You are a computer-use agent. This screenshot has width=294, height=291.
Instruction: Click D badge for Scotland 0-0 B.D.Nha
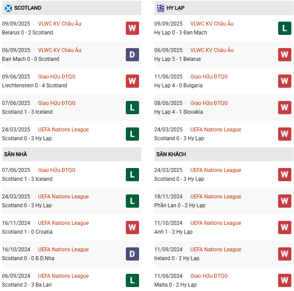click(132, 254)
